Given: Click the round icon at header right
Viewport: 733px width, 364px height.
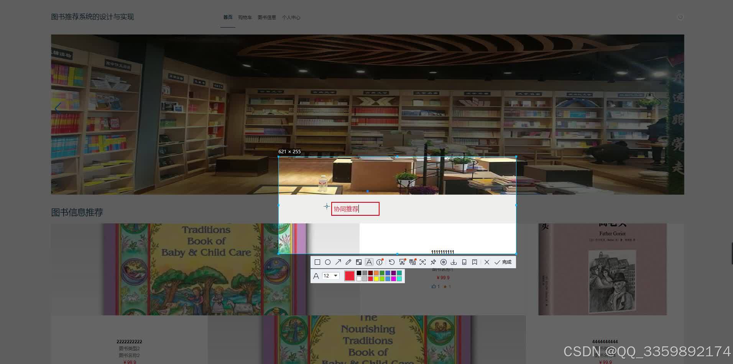Looking at the screenshot, I should click(x=680, y=17).
